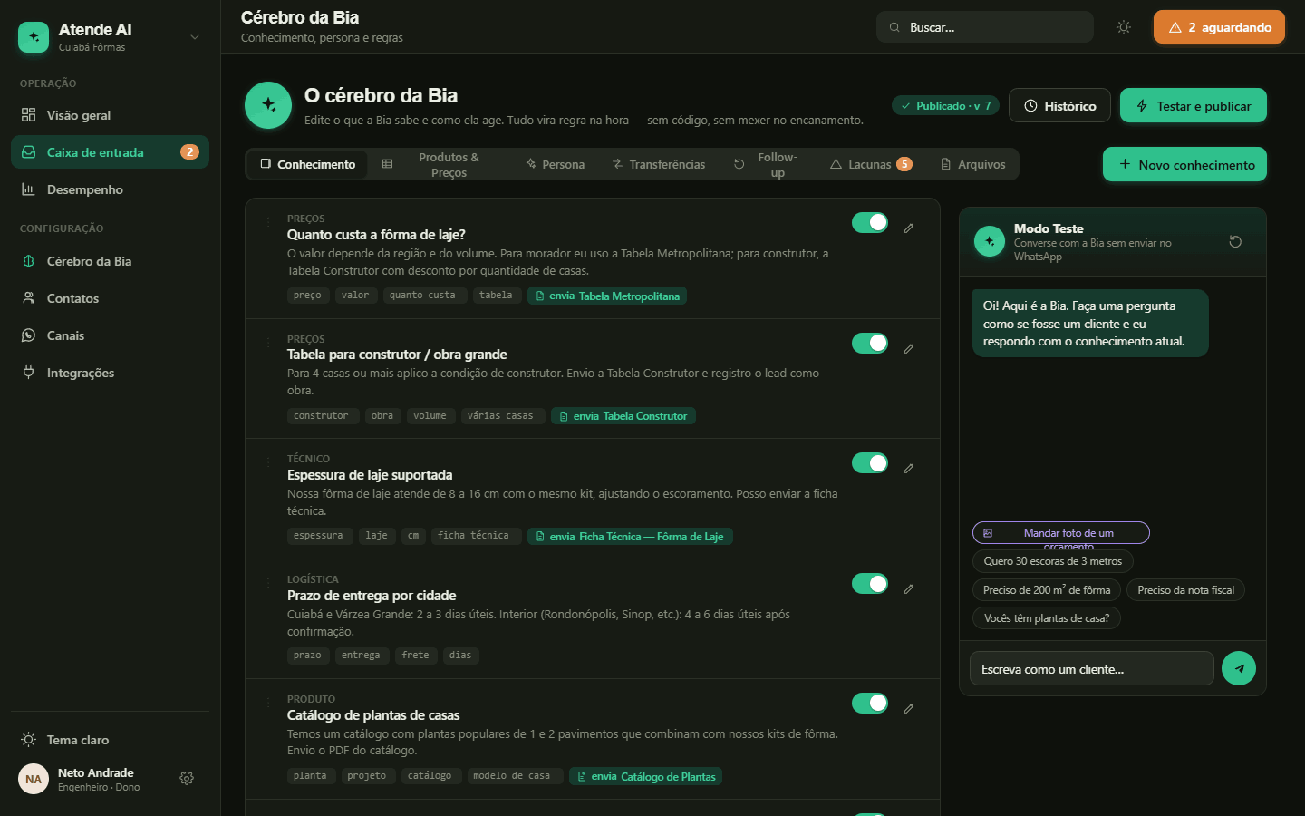
Task: Click the NA user avatar
Action: [x=34, y=779]
